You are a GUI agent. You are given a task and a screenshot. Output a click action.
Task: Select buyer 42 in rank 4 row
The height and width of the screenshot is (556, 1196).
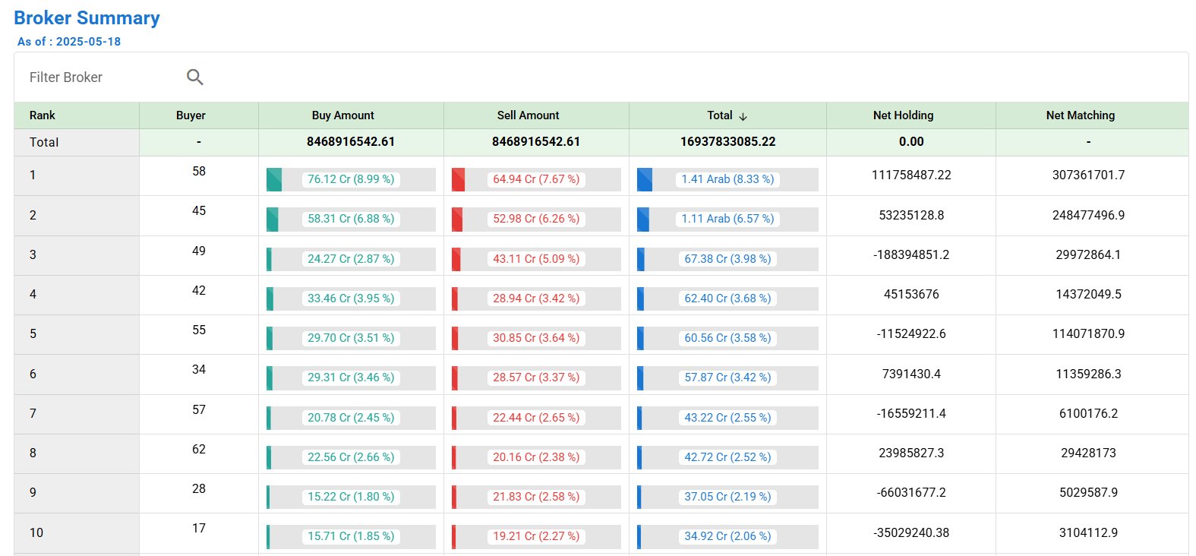(x=199, y=291)
